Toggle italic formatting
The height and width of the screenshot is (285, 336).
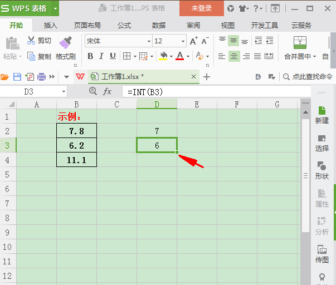101,56
